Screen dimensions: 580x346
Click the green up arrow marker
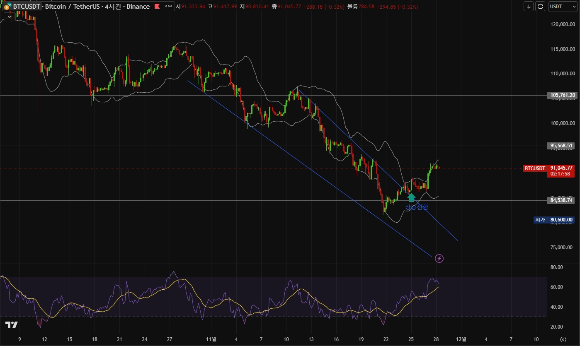[x=411, y=197]
